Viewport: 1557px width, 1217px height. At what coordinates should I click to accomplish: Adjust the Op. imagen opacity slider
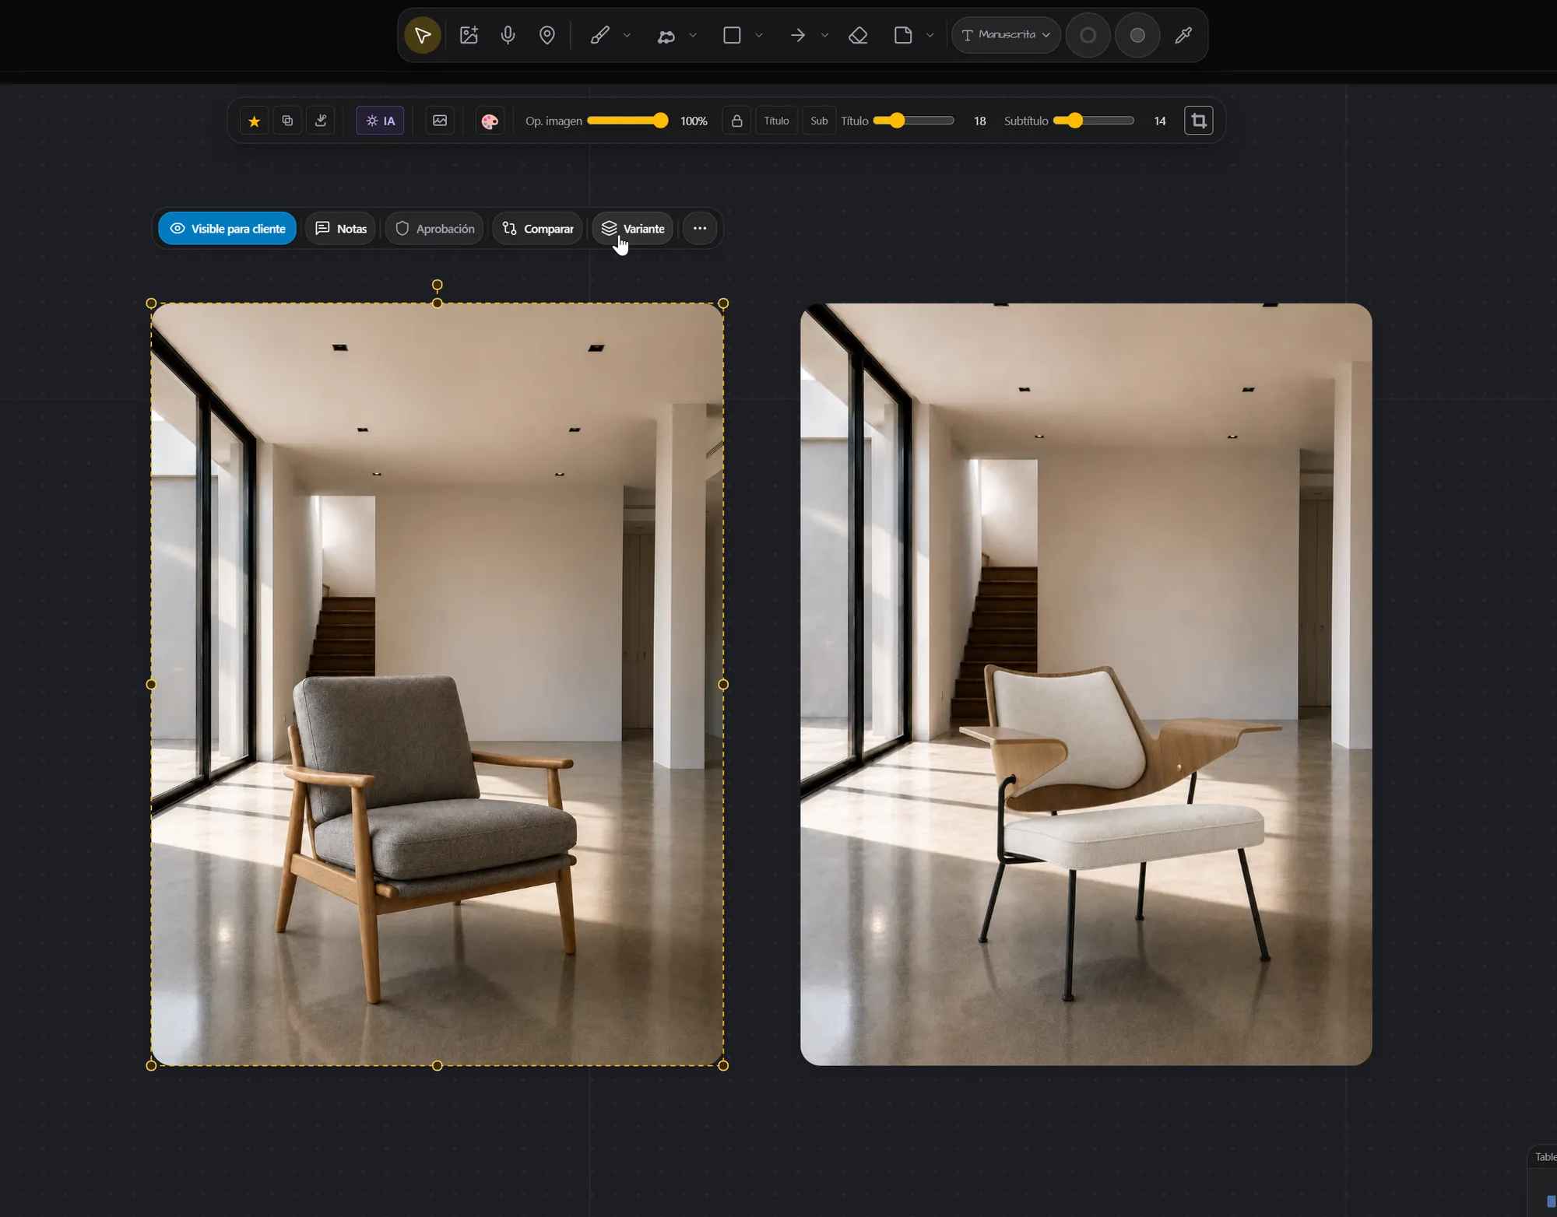(x=627, y=121)
